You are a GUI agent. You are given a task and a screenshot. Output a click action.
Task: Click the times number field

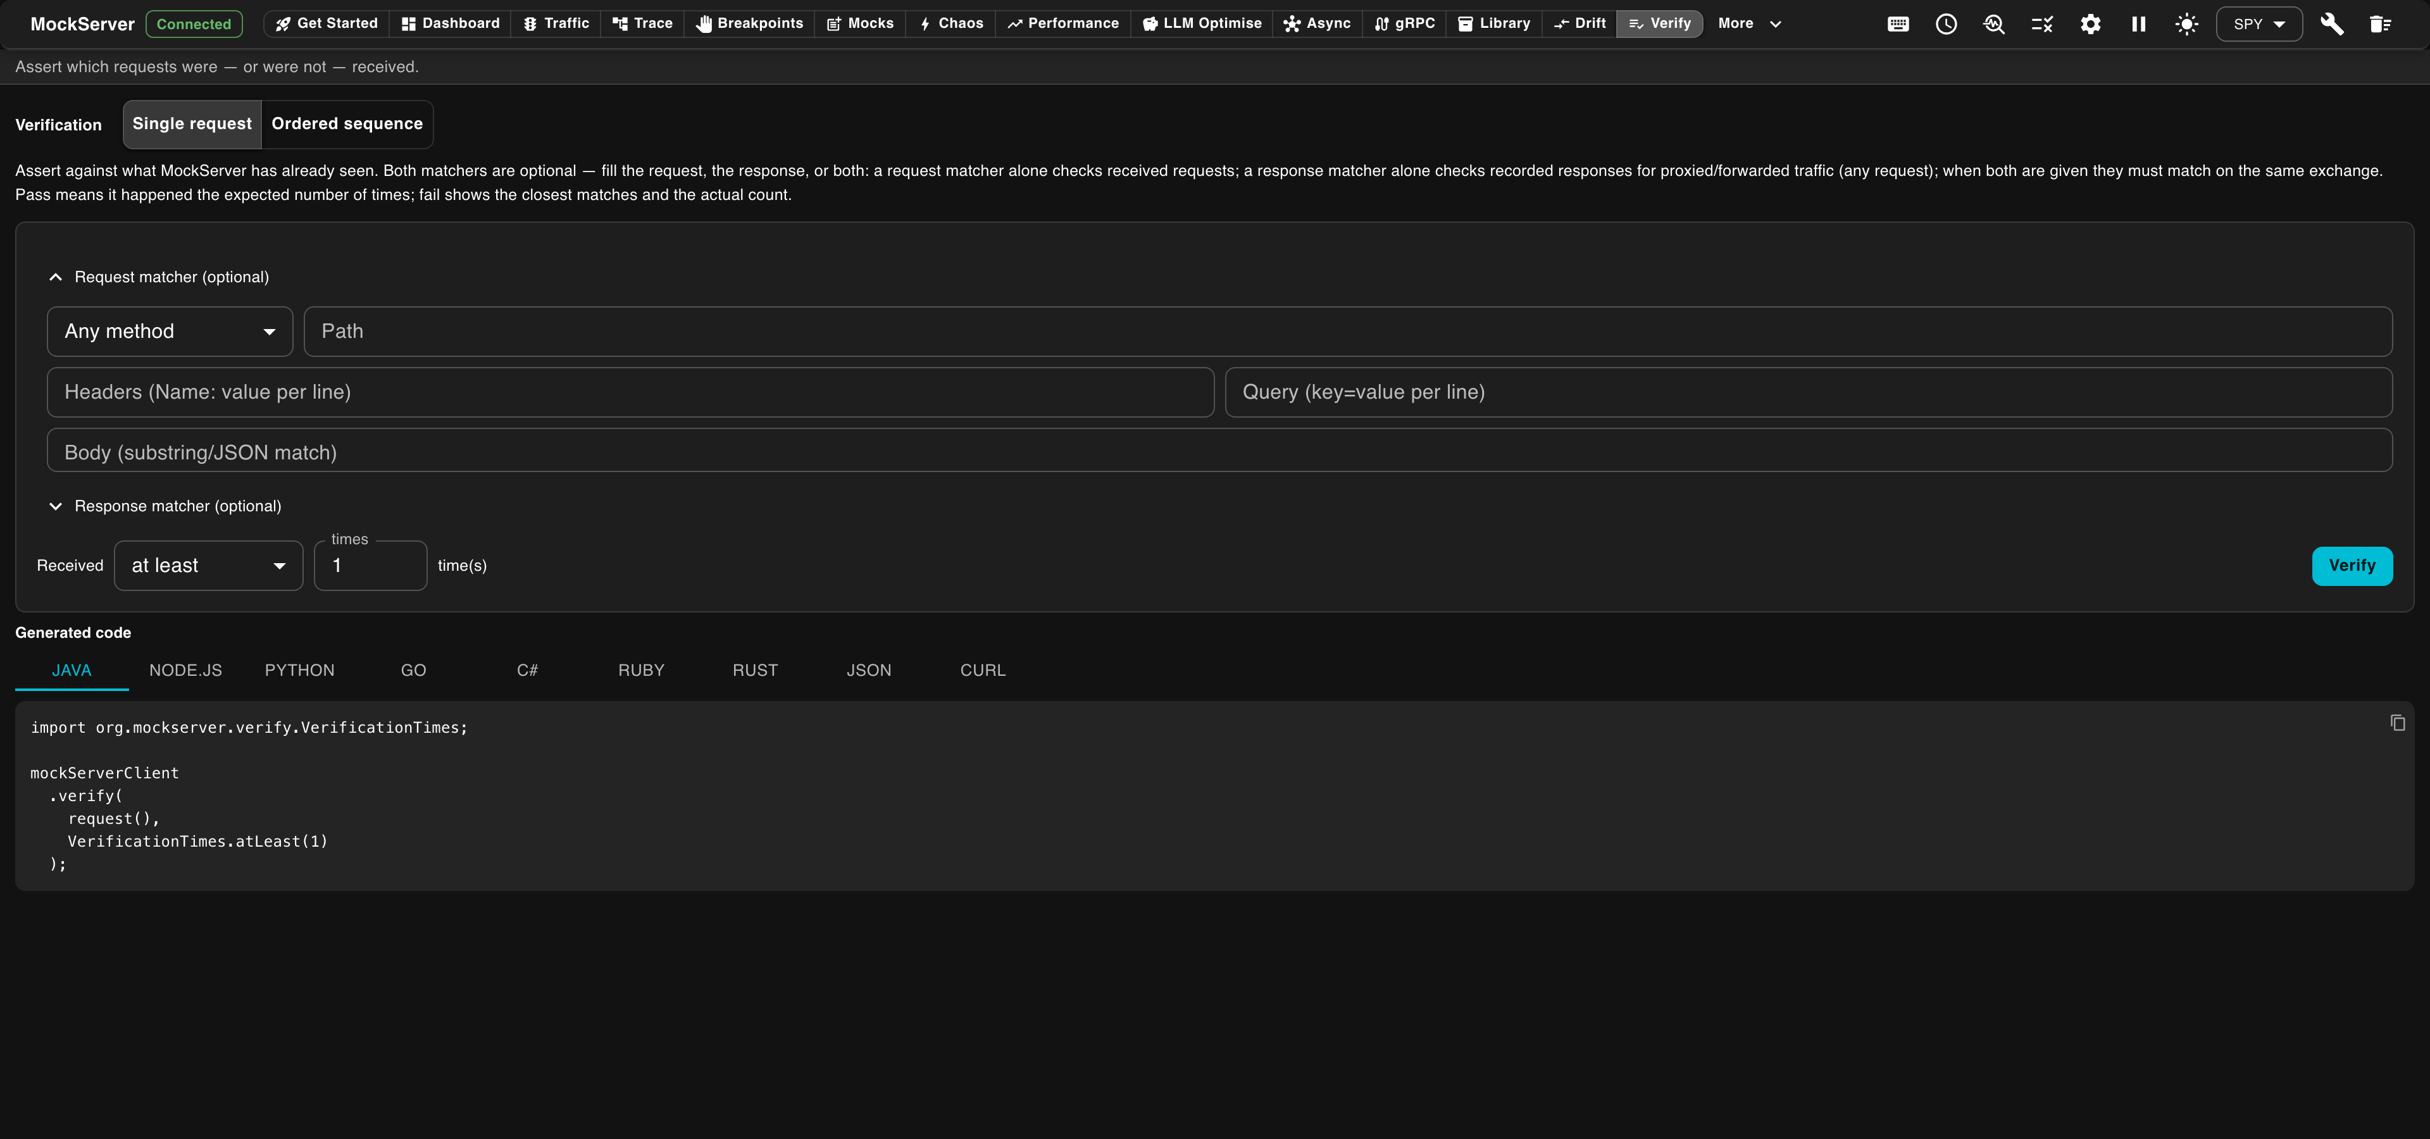point(371,566)
